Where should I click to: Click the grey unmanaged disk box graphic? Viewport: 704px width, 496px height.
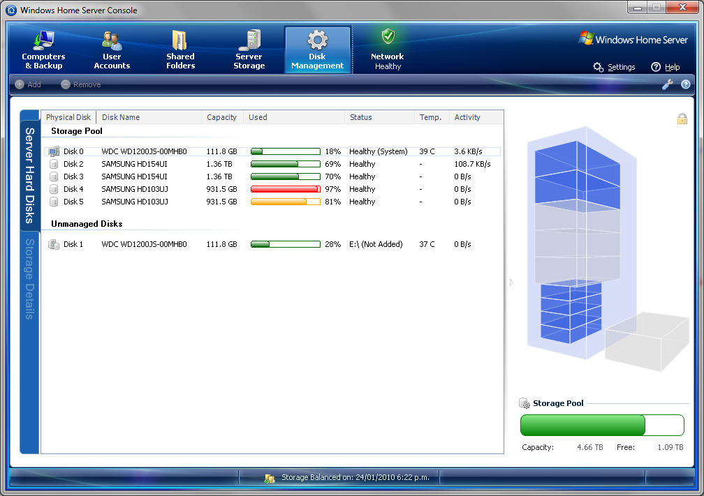point(647,342)
